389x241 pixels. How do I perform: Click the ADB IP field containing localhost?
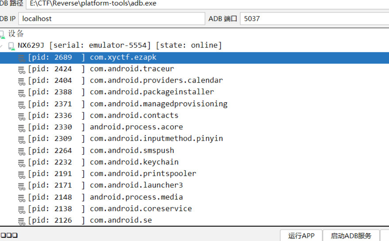(x=111, y=18)
